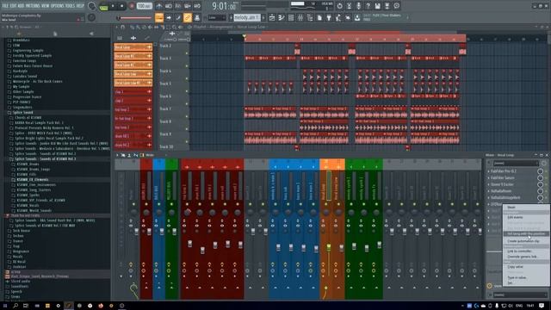The image size is (551, 310).
Task: Click the taskbar search magnifier icon
Action: click(15, 306)
